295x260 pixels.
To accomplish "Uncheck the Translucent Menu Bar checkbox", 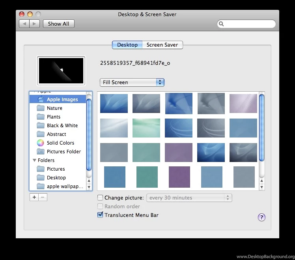I will [100, 215].
